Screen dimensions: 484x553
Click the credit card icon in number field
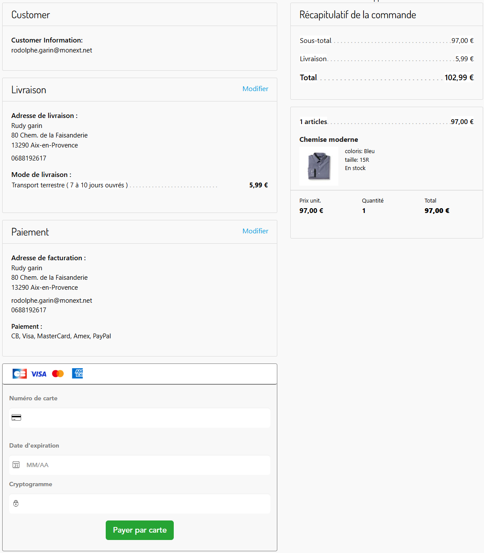click(x=16, y=418)
